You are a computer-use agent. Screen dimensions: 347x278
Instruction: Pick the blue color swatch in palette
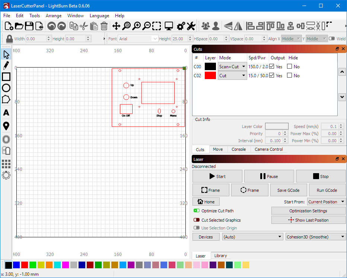click(x=16, y=265)
